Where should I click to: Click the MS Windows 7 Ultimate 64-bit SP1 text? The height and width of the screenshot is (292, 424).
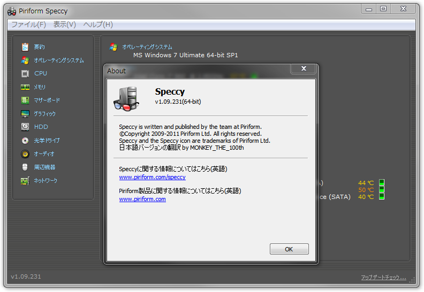tap(185, 55)
